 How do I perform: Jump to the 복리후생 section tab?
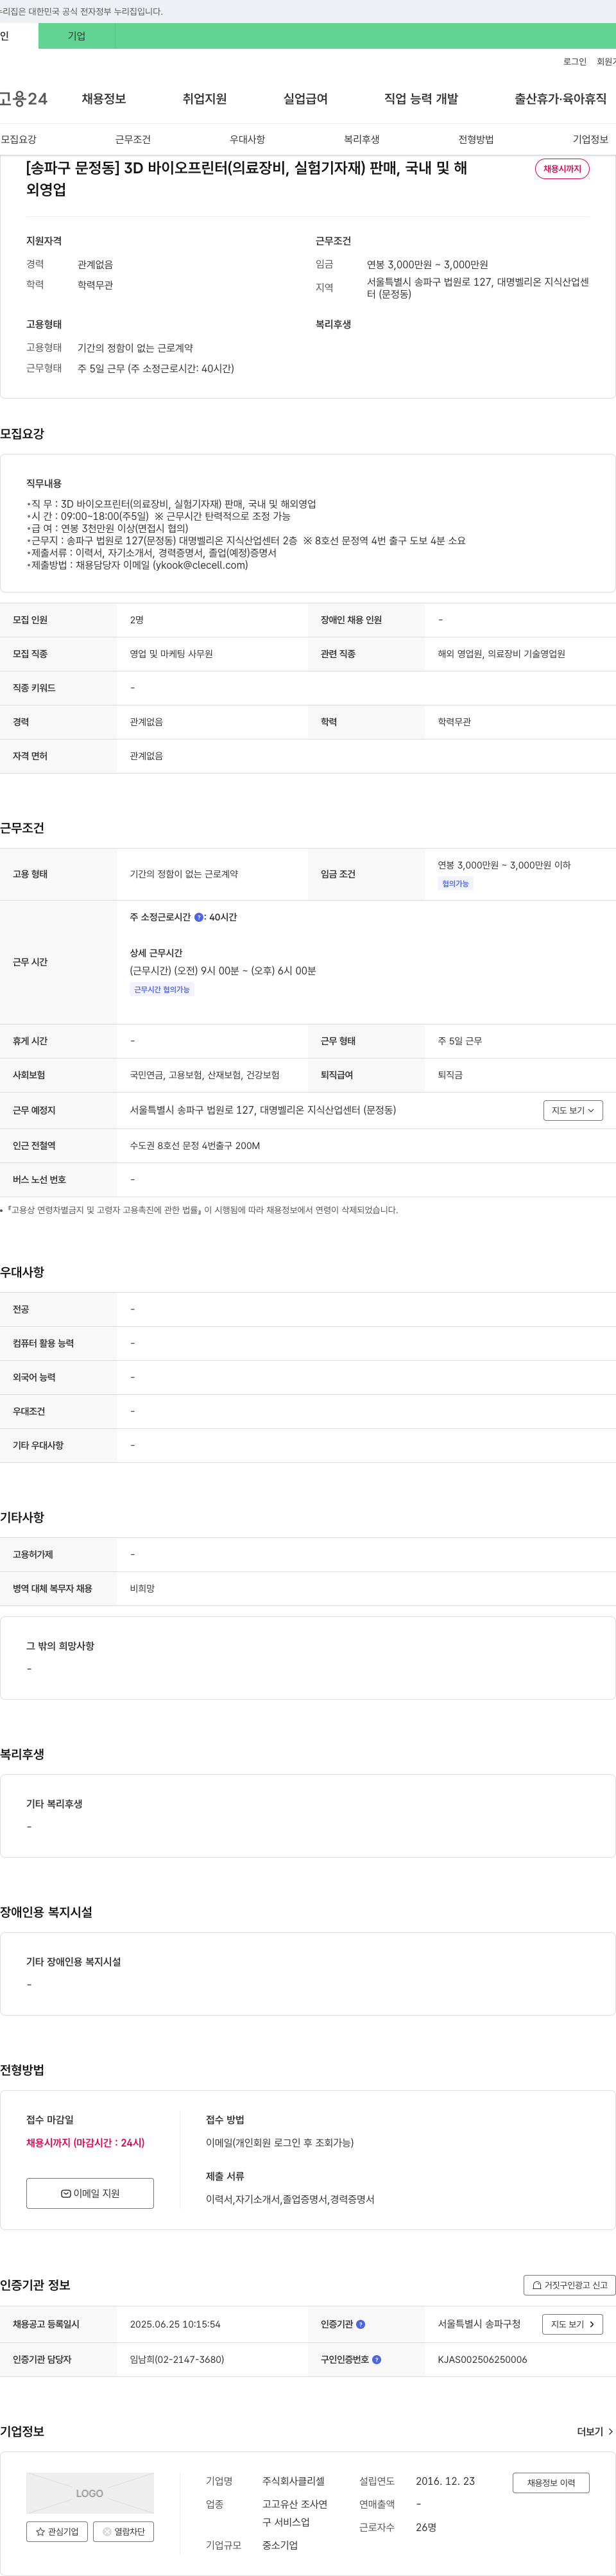click(x=362, y=139)
